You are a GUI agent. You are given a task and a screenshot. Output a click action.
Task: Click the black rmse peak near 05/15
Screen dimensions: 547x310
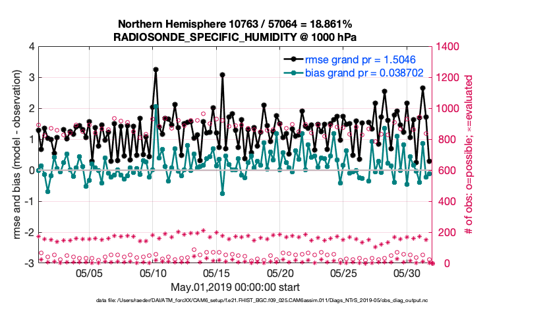pyautogui.click(x=223, y=75)
